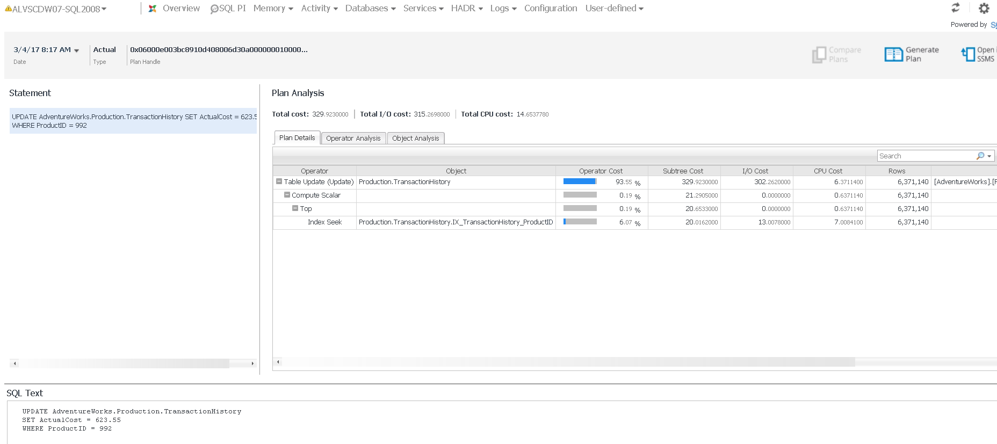Image resolution: width=997 pixels, height=444 pixels.
Task: Open the settings gear icon
Action: pos(984,8)
